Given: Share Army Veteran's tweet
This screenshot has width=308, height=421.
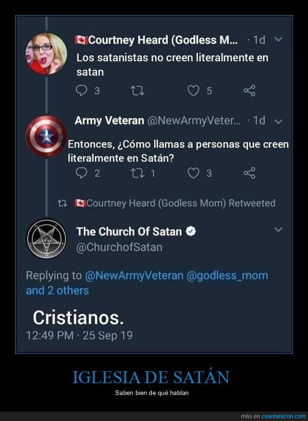Looking at the screenshot, I should tap(250, 173).
